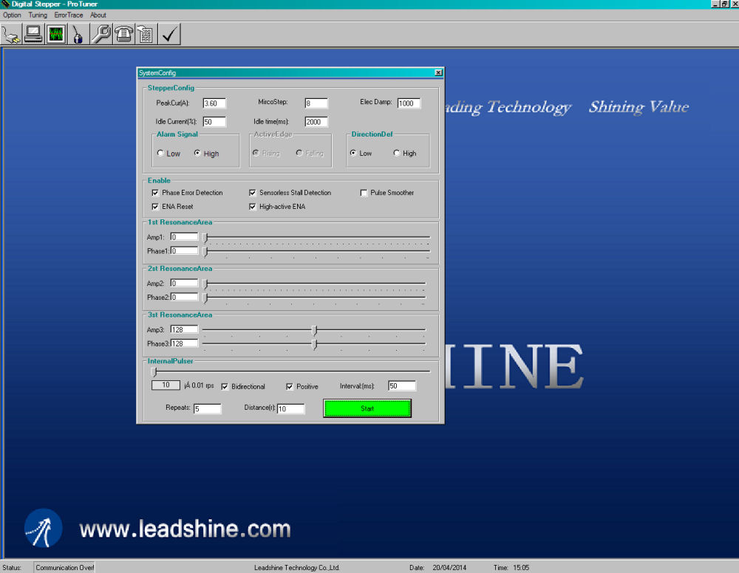Open the green waveform scope tool
Image resolution: width=739 pixels, height=573 pixels.
(56, 34)
